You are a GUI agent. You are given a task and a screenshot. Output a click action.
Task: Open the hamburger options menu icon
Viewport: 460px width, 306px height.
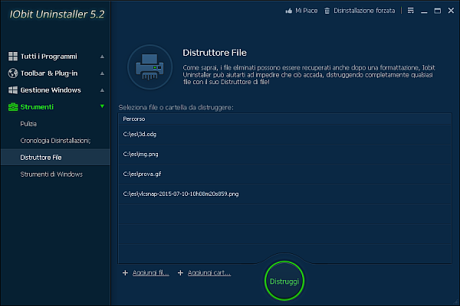tap(411, 11)
